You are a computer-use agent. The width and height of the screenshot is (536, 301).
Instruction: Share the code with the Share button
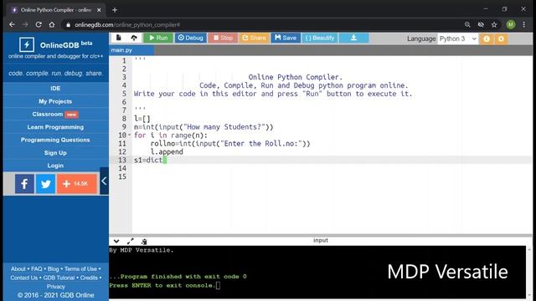[x=254, y=38]
